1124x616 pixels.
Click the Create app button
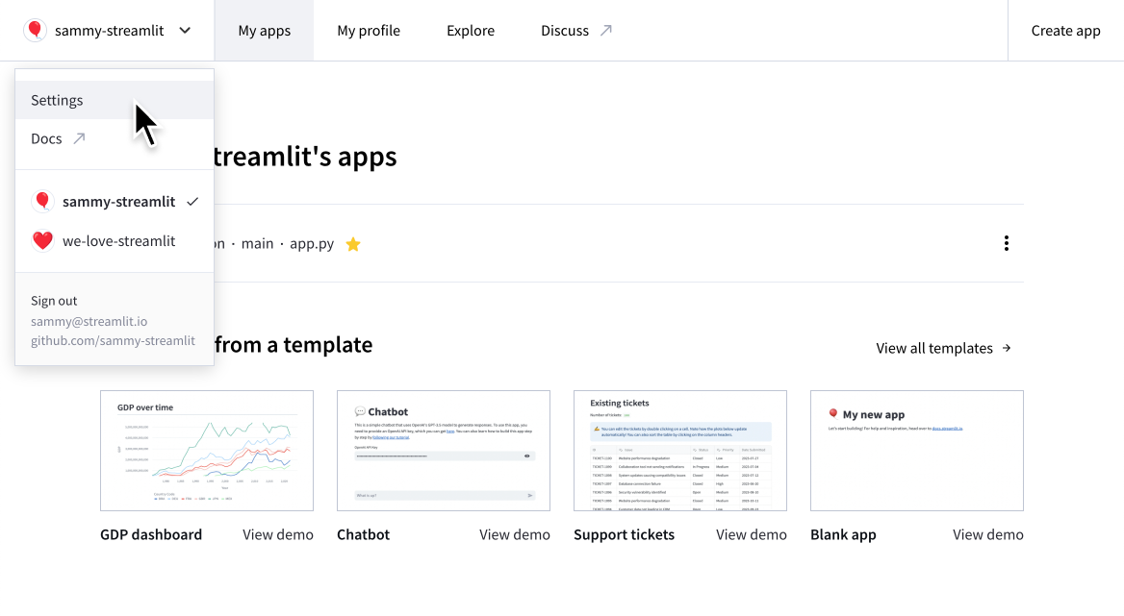tap(1065, 30)
